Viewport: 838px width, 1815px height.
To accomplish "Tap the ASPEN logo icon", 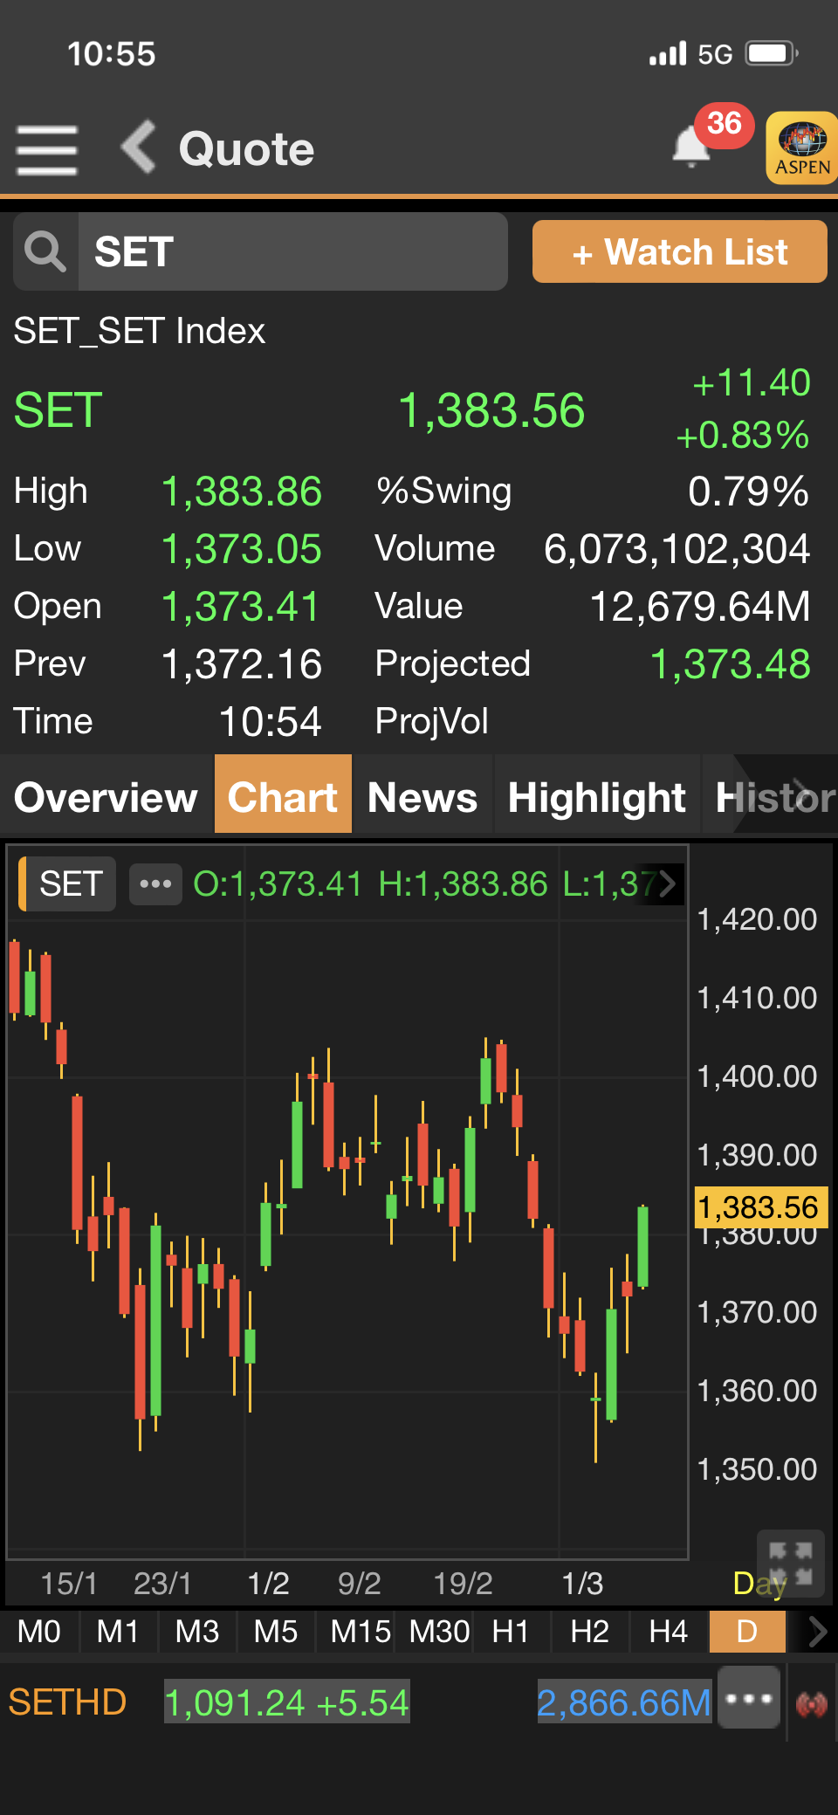I will pyautogui.click(x=802, y=148).
